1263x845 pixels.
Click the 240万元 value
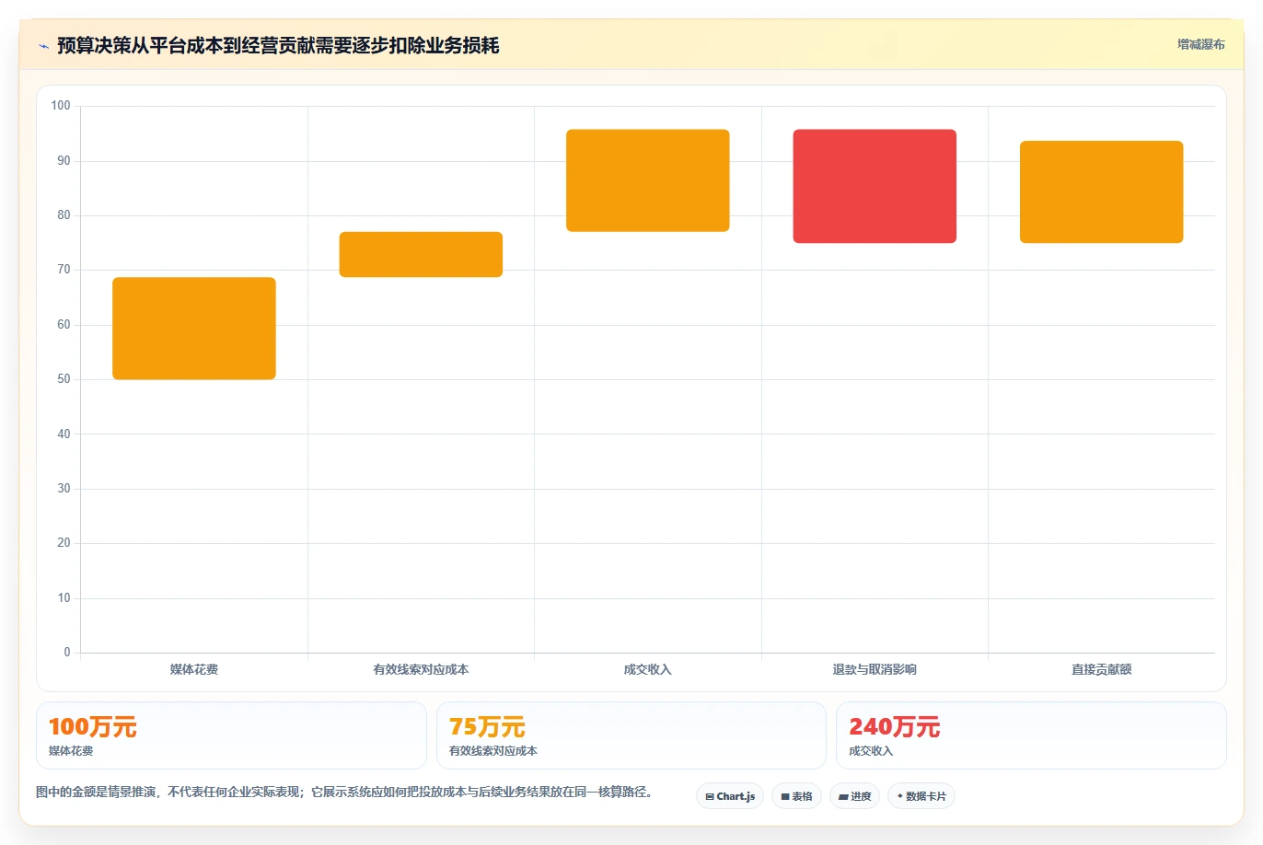[894, 727]
